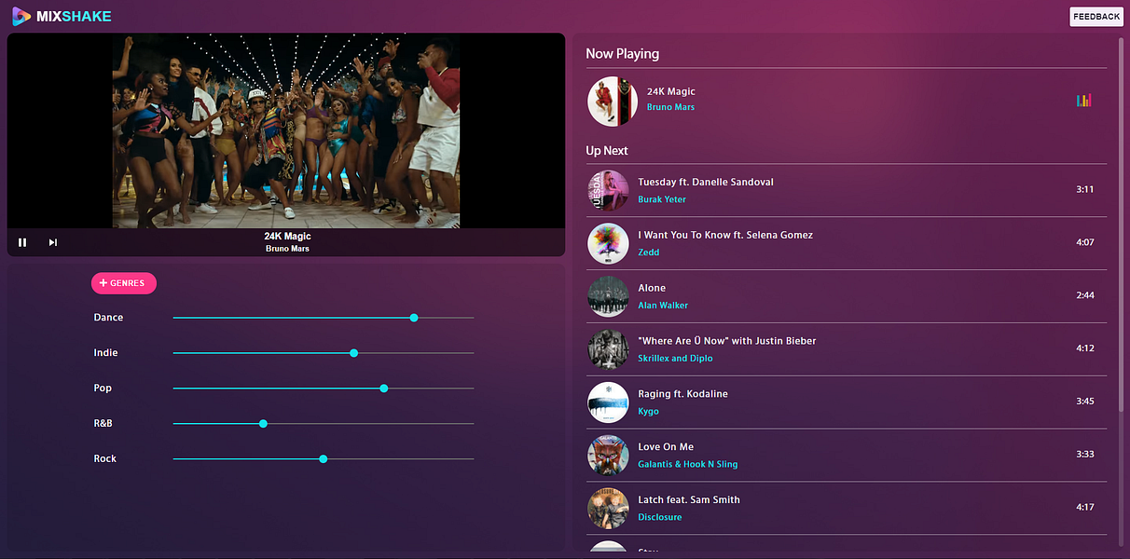The height and width of the screenshot is (559, 1130).
Task: Add genres with the Genres button
Action: (x=123, y=283)
